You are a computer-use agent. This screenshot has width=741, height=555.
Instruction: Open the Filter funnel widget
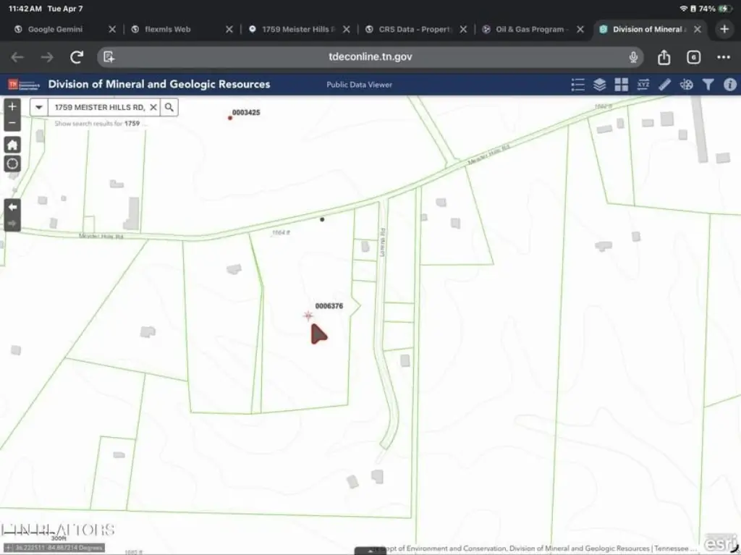(x=708, y=85)
